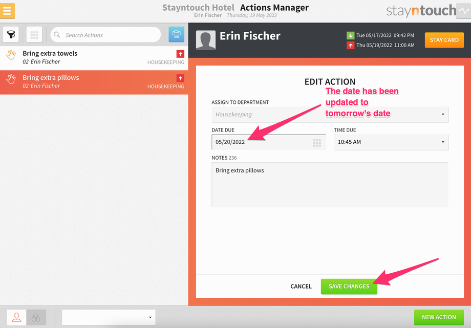Click the red departure arrow icon

tap(350, 46)
